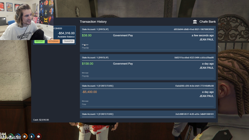Click Government Pay on the $158.00 transaction
The width and height of the screenshot is (249, 140).
[123, 64]
